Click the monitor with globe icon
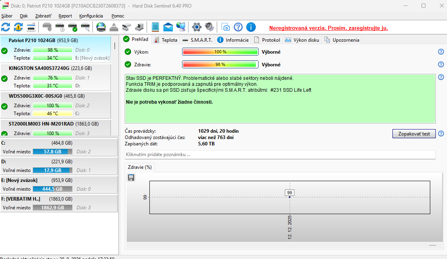 point(181,27)
